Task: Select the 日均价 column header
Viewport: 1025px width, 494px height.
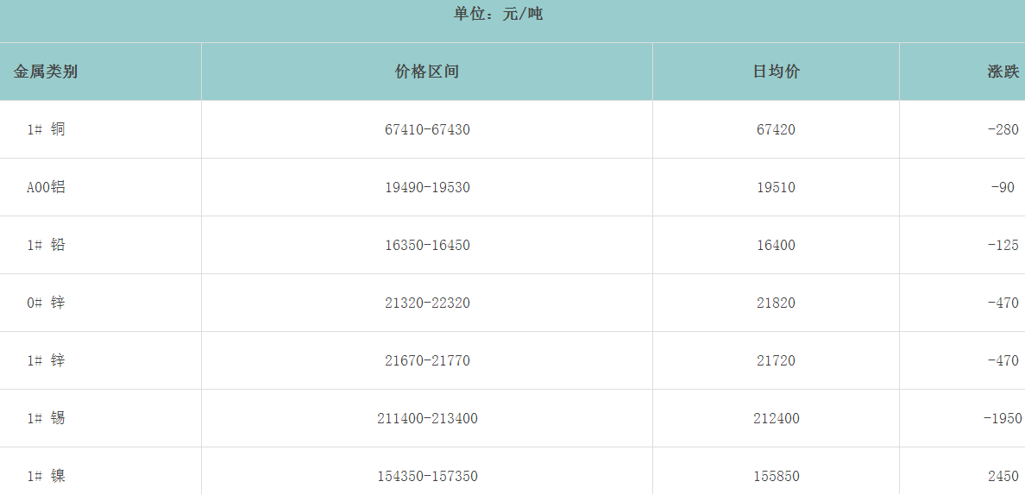Action: (x=776, y=72)
